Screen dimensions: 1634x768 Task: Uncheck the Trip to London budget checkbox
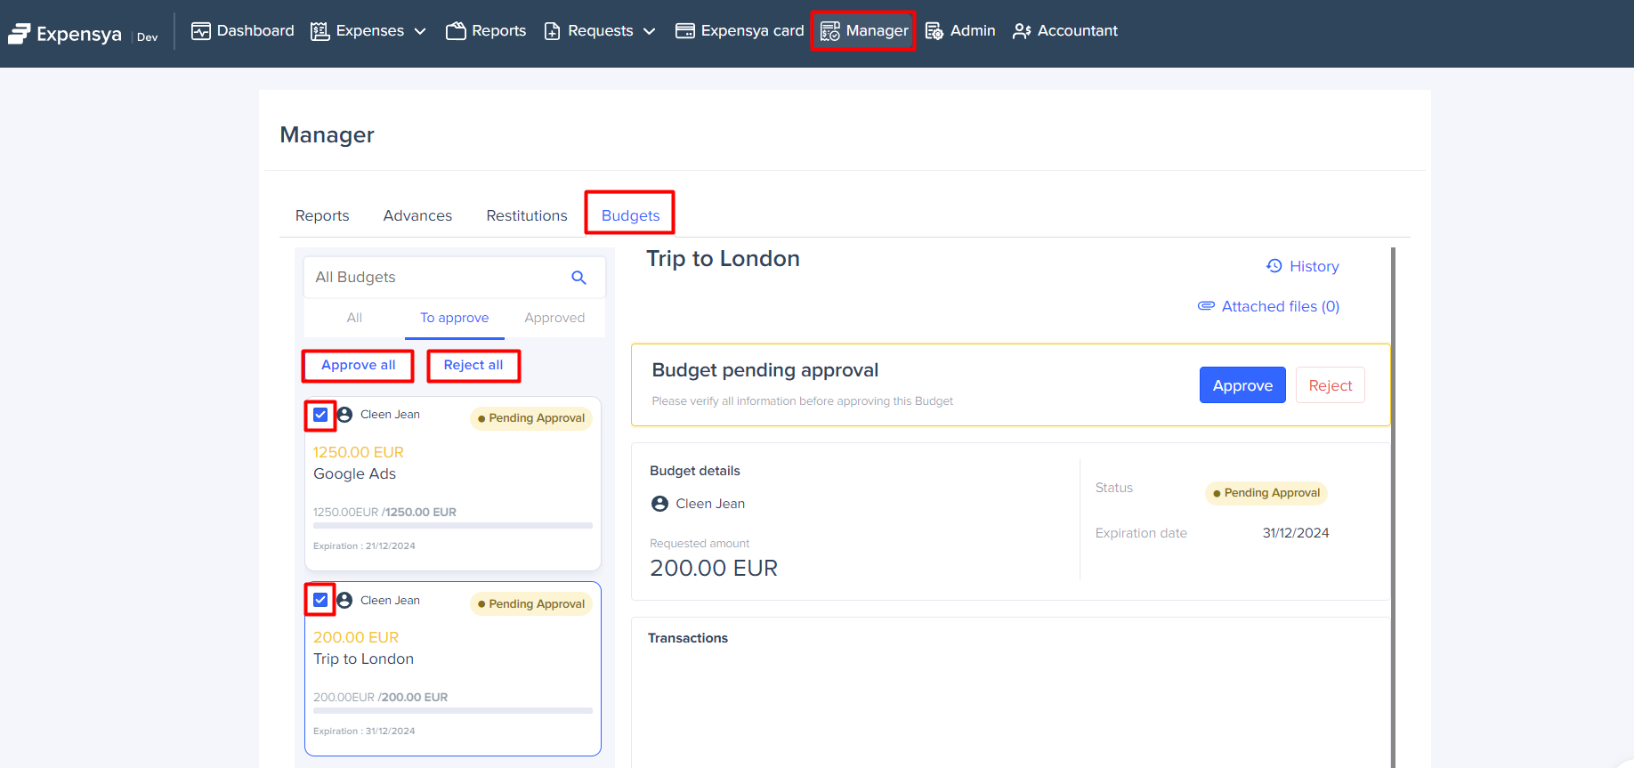click(320, 600)
